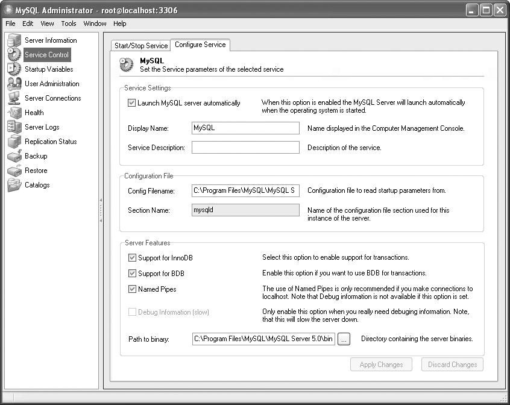Open the Catalogs sidebar icon
Viewport: 510px width, 405px height.
coord(14,185)
